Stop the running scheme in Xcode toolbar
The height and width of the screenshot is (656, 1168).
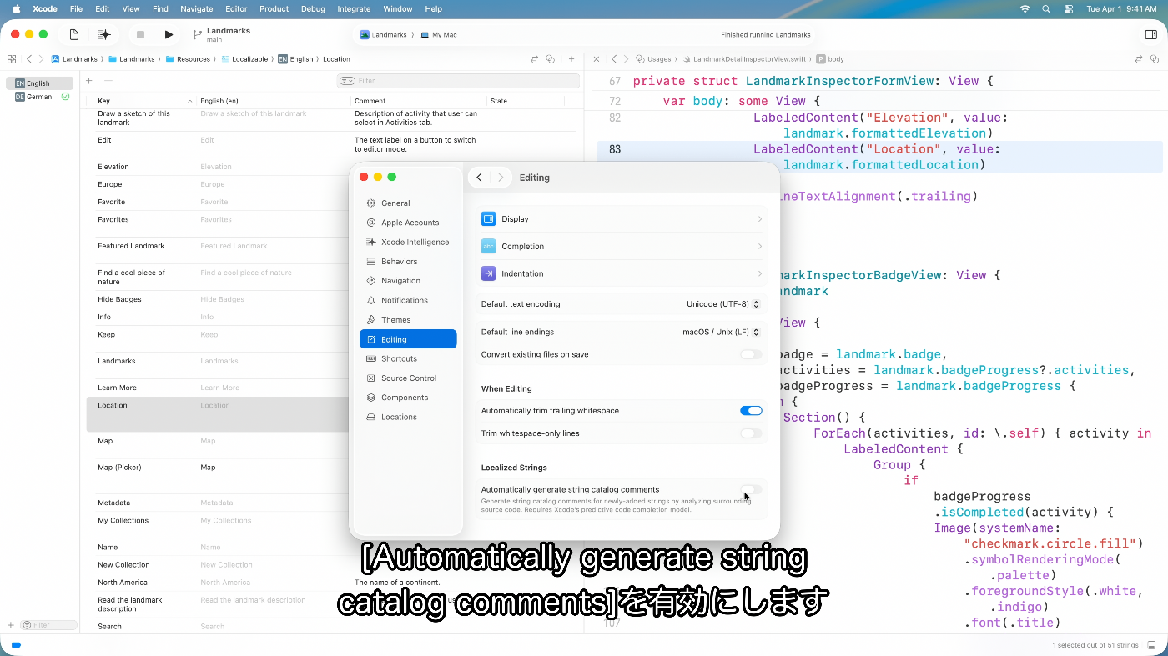140,34
